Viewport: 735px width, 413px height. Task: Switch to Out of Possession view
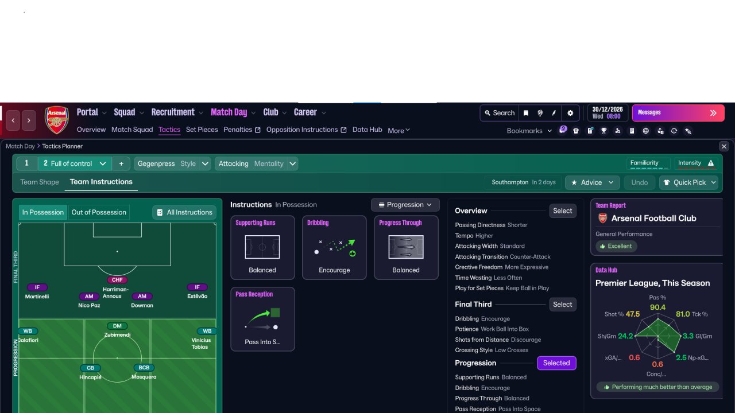click(99, 212)
